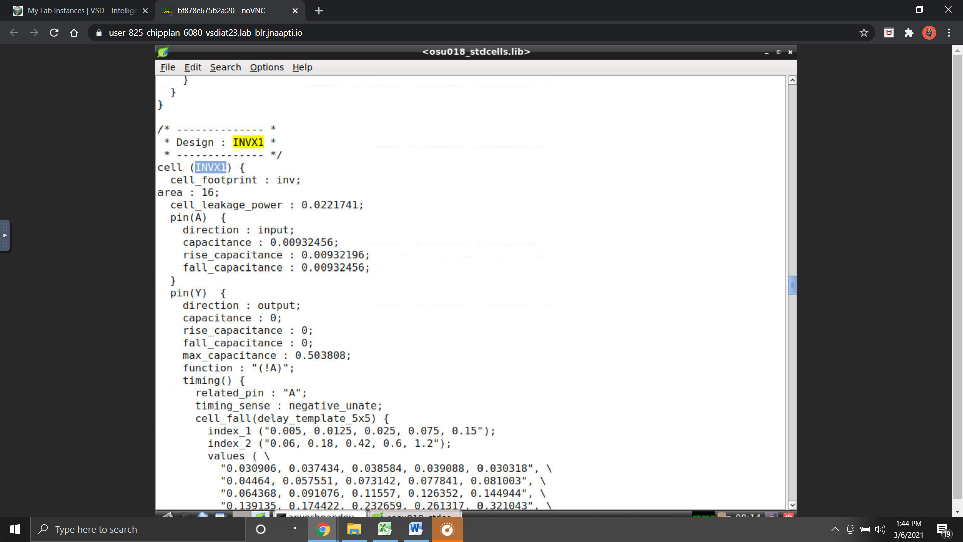Launch Microsoft Excel from the taskbar
Image resolution: width=963 pixels, height=542 pixels.
pyautogui.click(x=385, y=529)
